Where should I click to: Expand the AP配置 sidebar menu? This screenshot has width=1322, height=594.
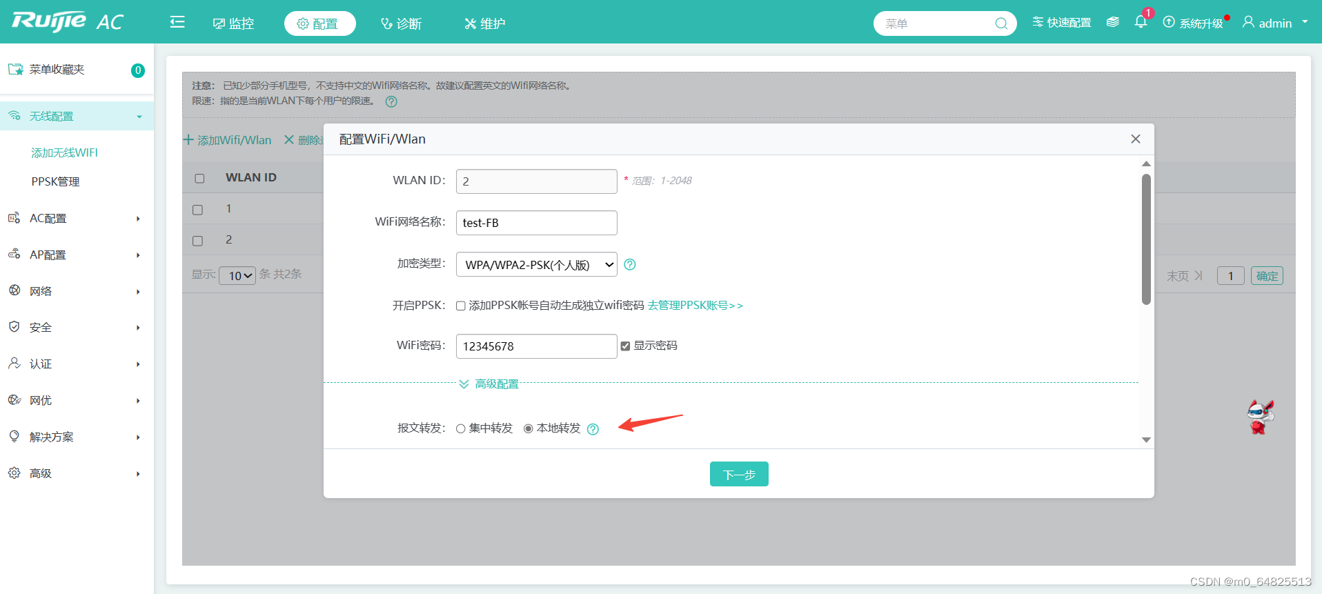(77, 255)
